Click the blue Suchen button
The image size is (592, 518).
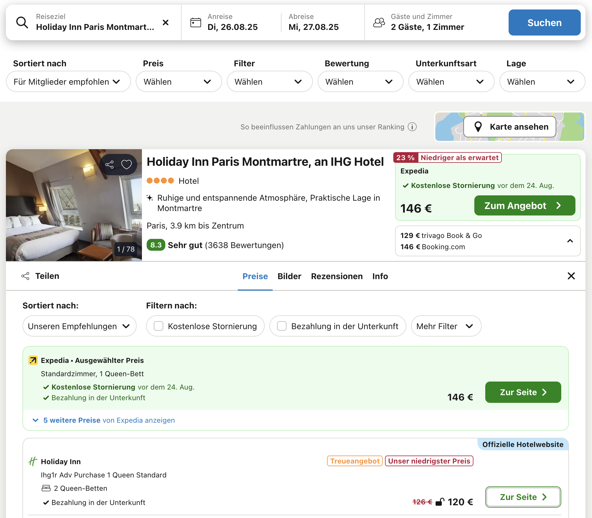545,22
